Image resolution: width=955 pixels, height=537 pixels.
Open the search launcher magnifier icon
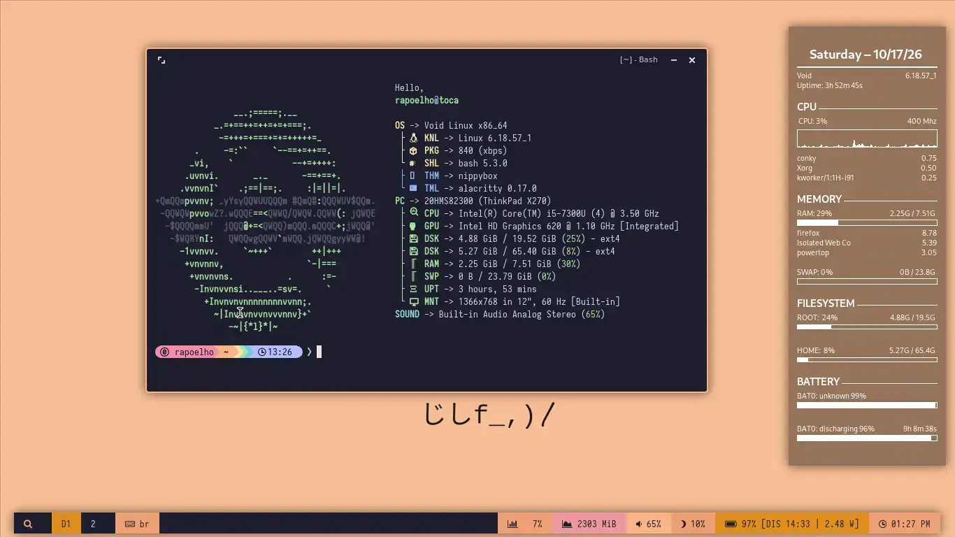28,524
